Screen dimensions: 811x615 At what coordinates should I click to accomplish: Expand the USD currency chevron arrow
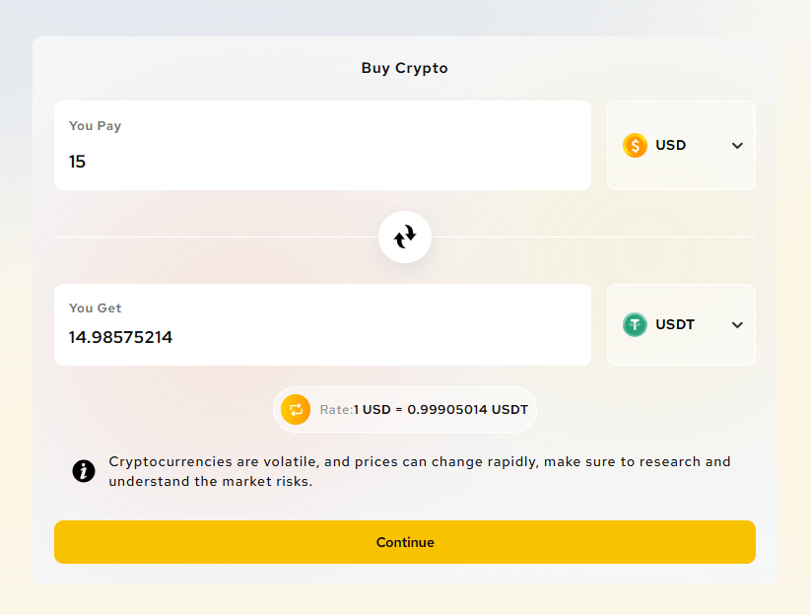pos(737,146)
